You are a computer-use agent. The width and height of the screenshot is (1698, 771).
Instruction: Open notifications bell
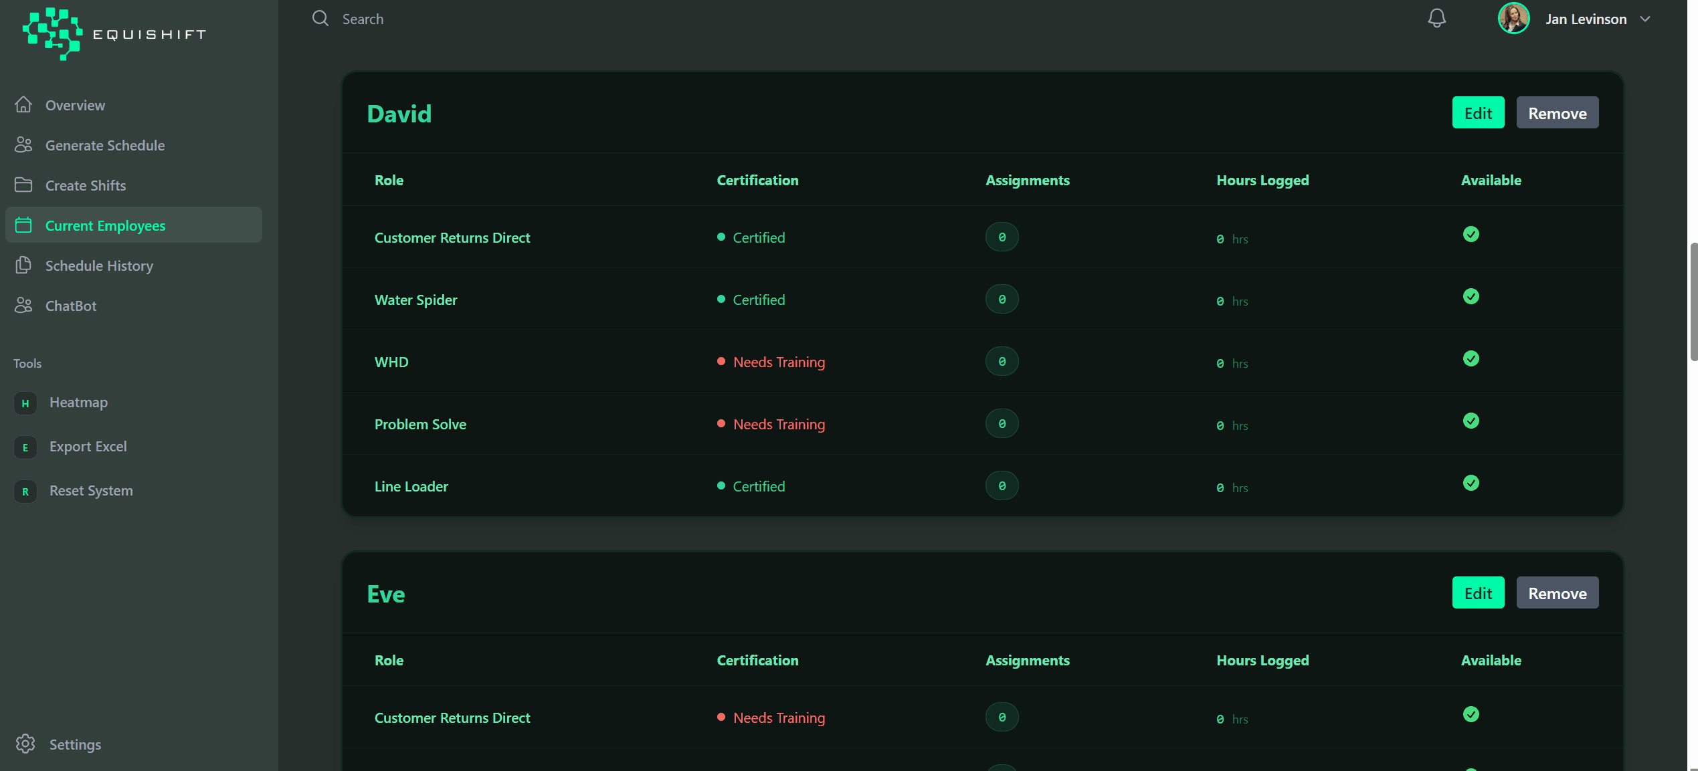pyautogui.click(x=1436, y=18)
